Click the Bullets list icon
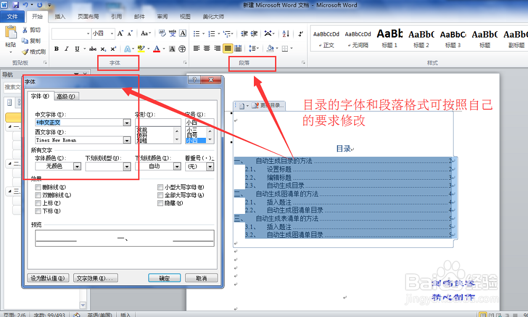The width and height of the screenshot is (528, 317). (196, 33)
